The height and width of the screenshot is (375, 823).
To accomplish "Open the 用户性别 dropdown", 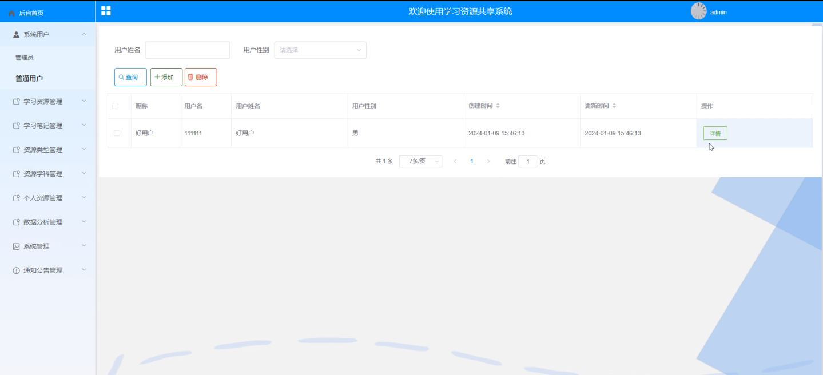I will coord(320,50).
